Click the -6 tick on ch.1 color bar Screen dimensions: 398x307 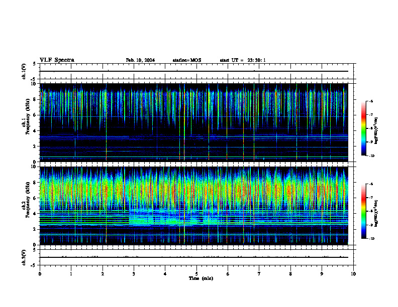[x=371, y=101]
